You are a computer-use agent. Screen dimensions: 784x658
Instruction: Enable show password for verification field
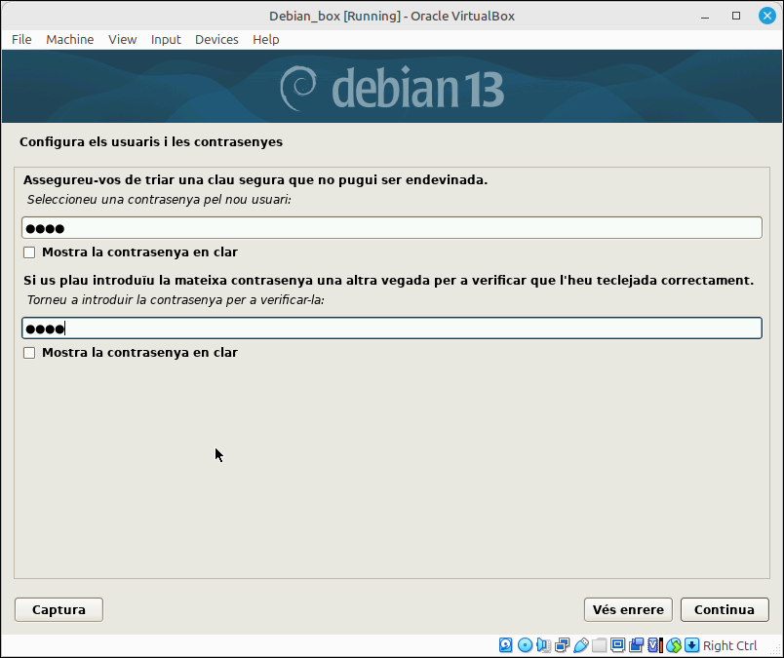point(29,353)
